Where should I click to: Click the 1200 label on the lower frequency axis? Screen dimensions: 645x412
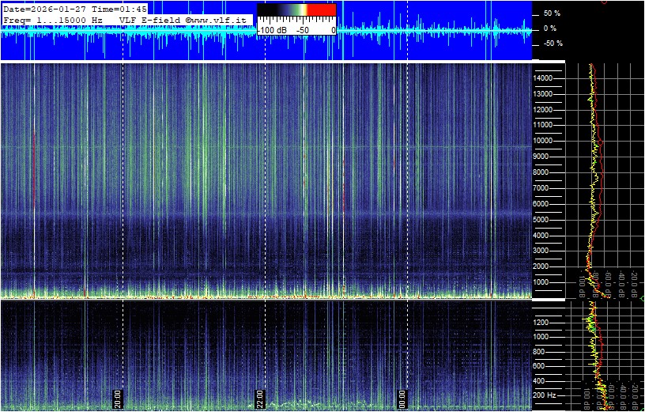pyautogui.click(x=545, y=322)
